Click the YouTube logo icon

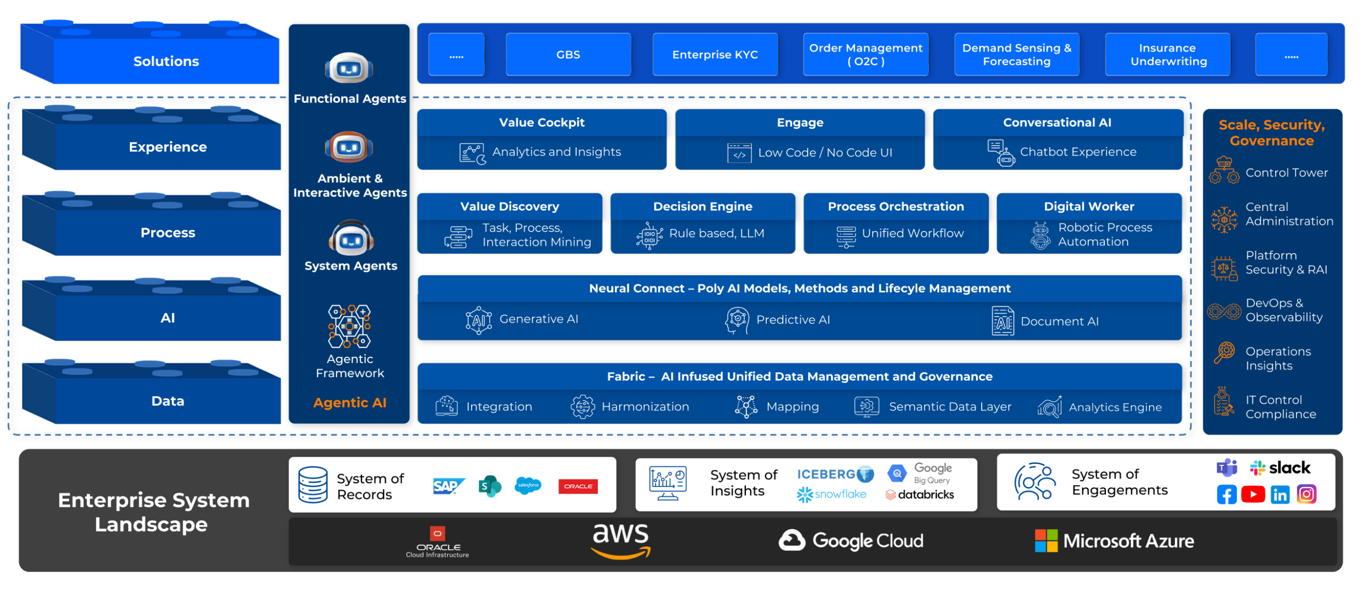tap(1252, 495)
